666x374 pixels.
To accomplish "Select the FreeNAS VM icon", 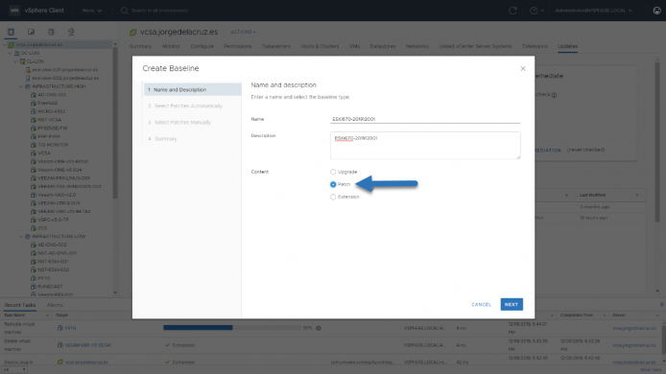I will 34,104.
